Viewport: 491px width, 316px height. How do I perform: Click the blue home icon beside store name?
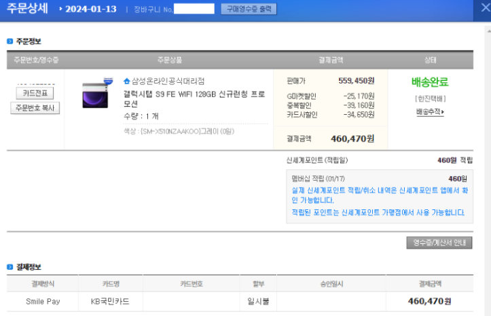tap(126, 81)
